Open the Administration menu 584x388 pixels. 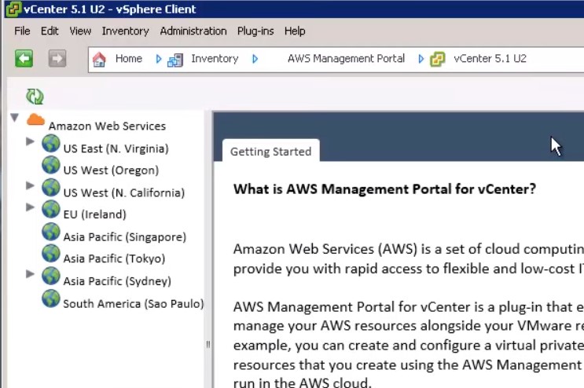coord(193,31)
